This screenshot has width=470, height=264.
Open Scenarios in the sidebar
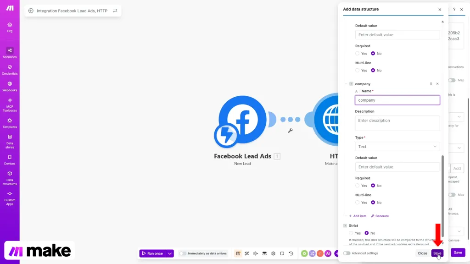(x=10, y=53)
